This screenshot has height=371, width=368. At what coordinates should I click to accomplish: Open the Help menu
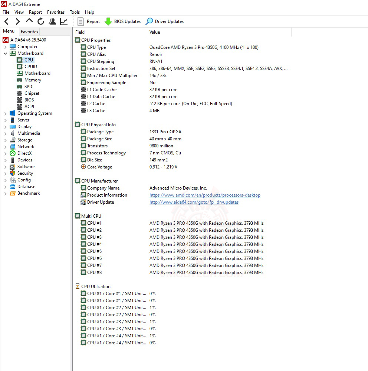coord(89,12)
